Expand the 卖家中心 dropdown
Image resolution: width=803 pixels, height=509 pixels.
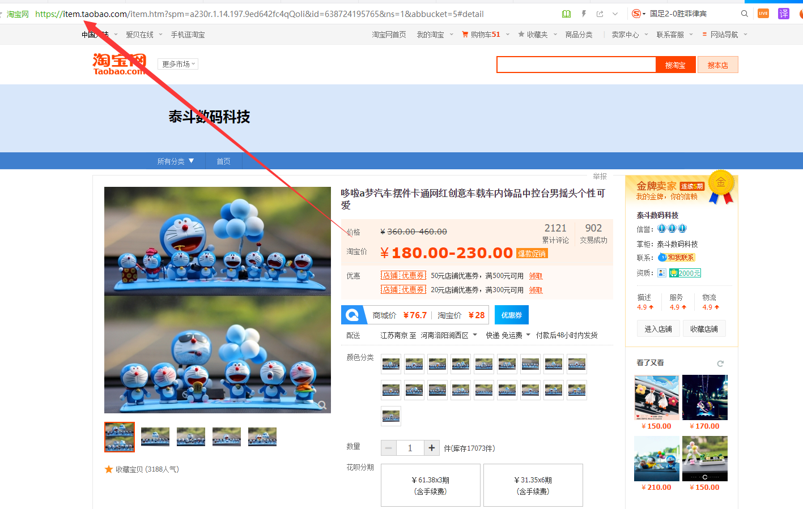pyautogui.click(x=630, y=35)
